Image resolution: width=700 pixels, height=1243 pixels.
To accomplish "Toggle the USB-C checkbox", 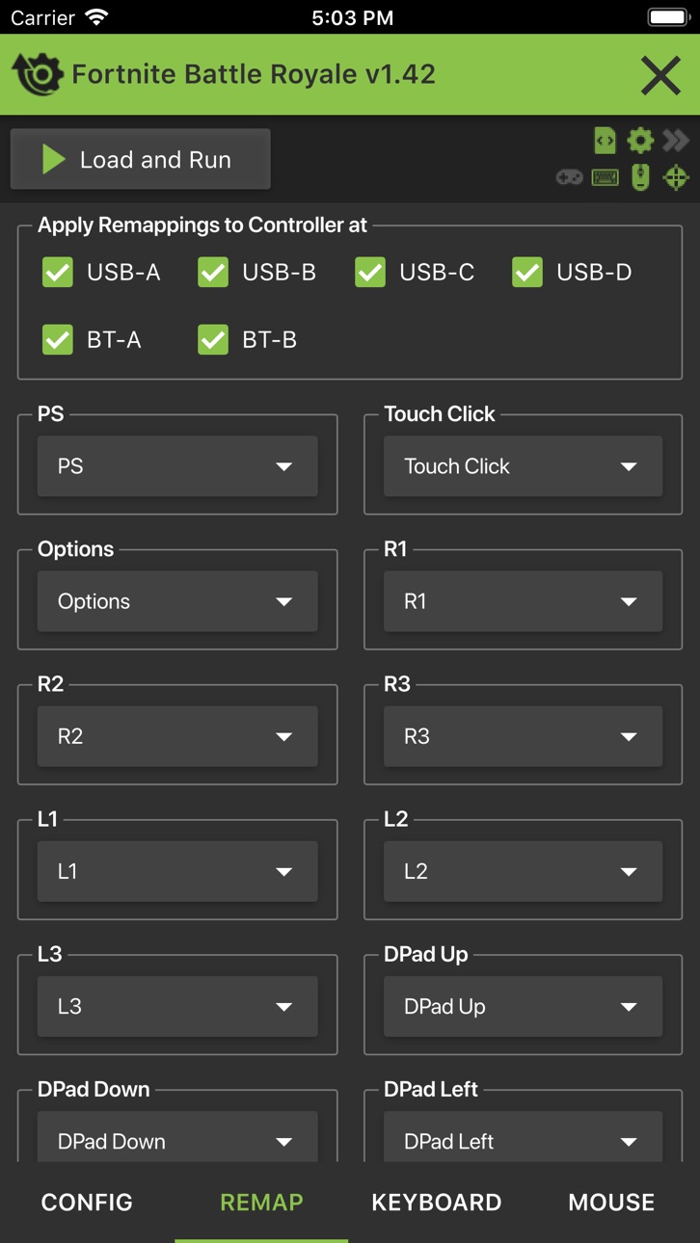I will [x=370, y=273].
